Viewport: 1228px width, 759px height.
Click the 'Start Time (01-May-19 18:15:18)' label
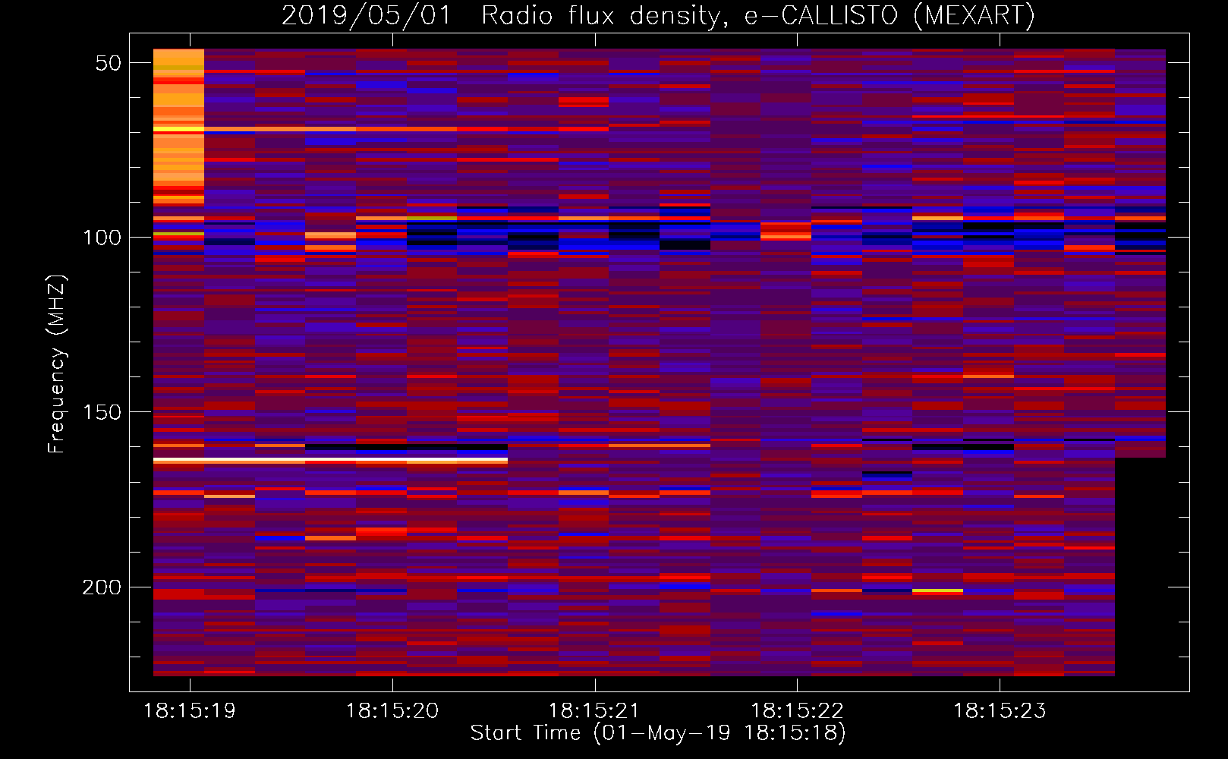657,733
